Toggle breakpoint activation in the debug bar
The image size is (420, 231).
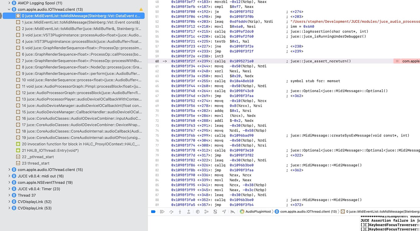[x=153, y=212]
